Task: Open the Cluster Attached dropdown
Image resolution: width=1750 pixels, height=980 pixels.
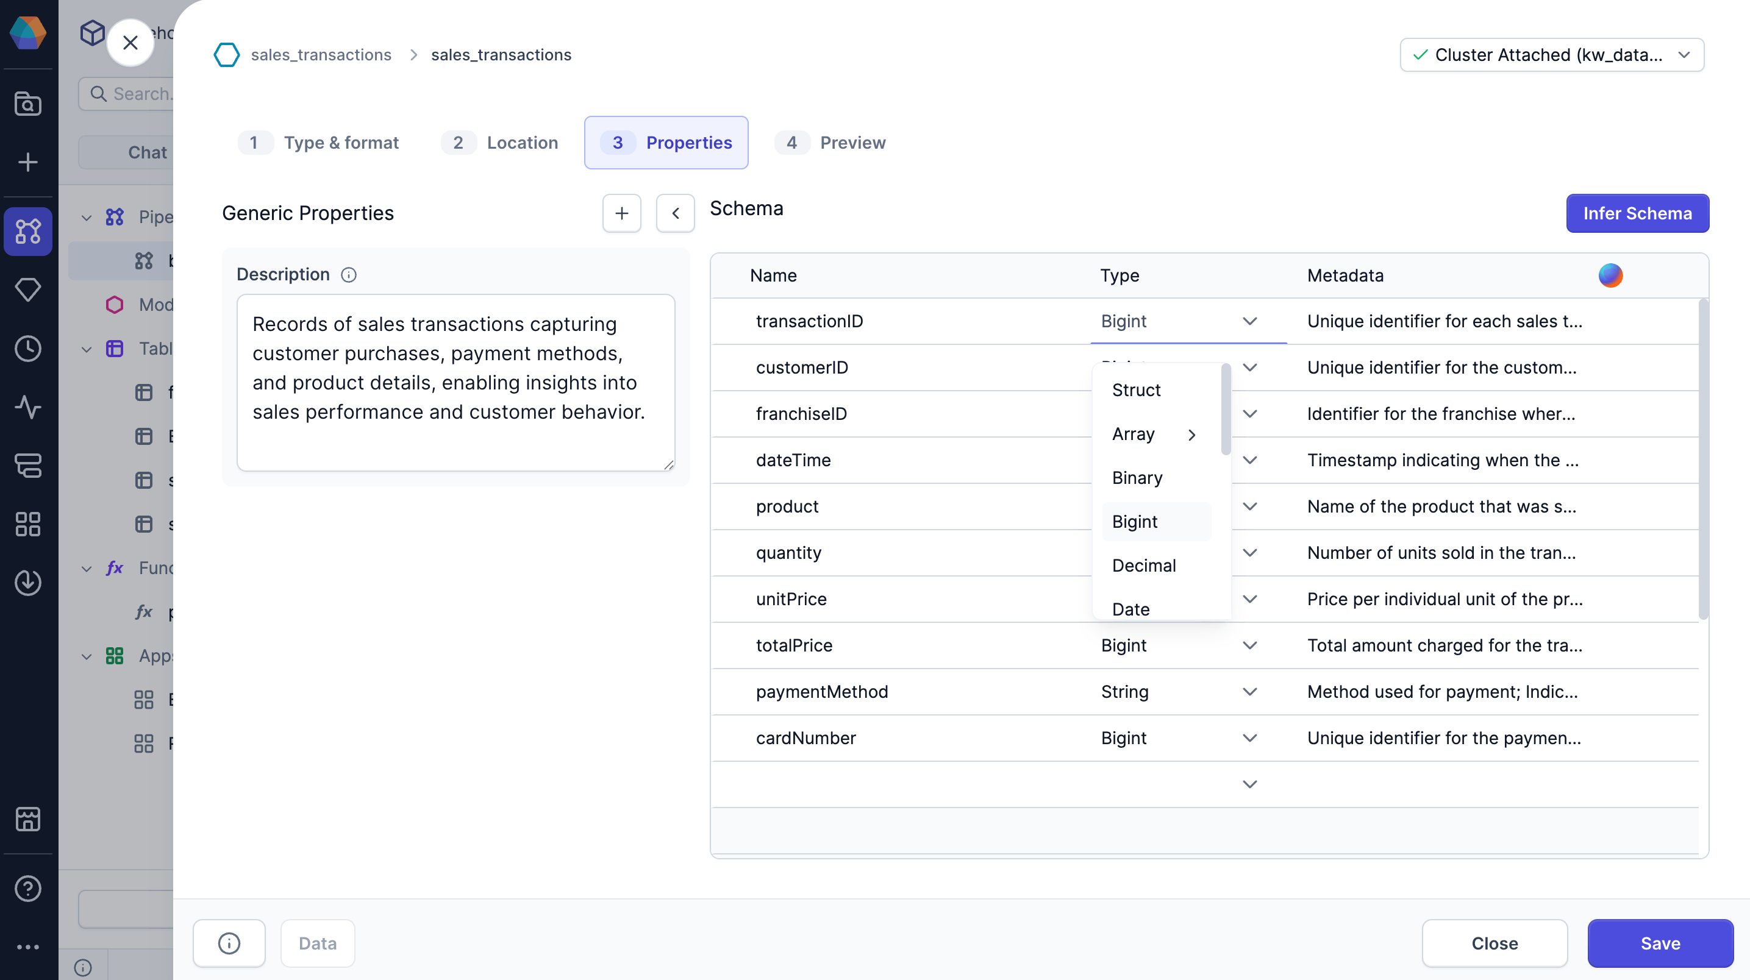Action: (x=1551, y=55)
